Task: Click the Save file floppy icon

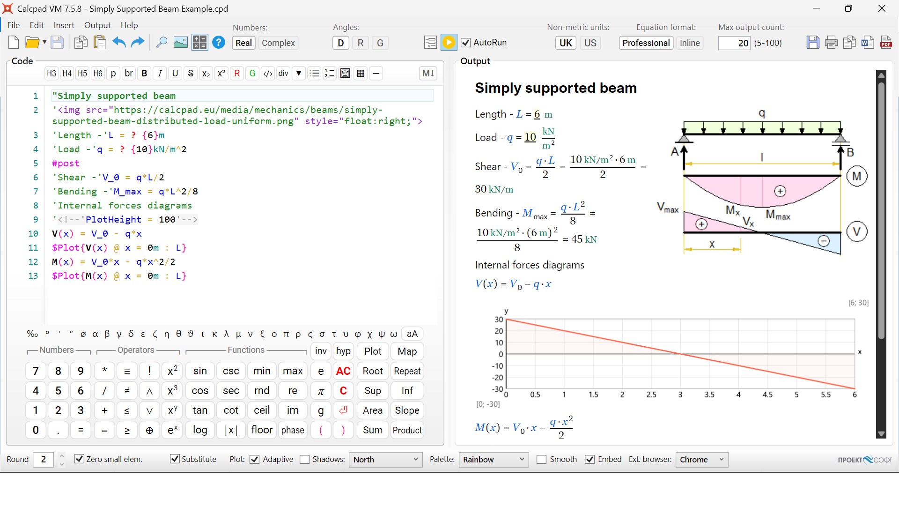Action: (57, 43)
